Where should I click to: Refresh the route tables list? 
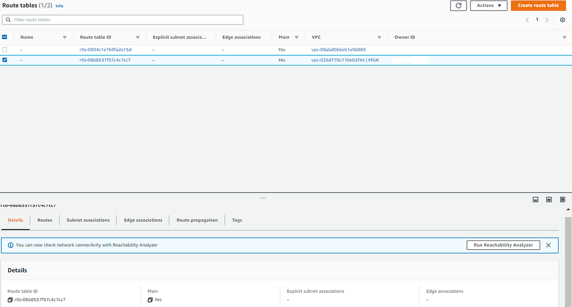pos(458,6)
